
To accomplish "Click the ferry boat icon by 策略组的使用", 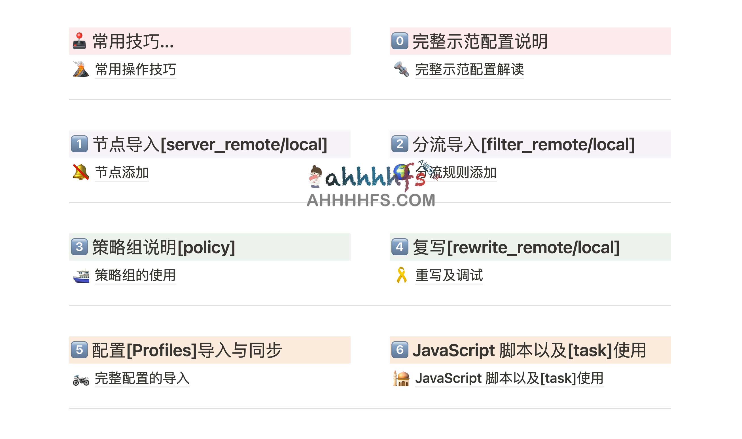I will coord(81,275).
